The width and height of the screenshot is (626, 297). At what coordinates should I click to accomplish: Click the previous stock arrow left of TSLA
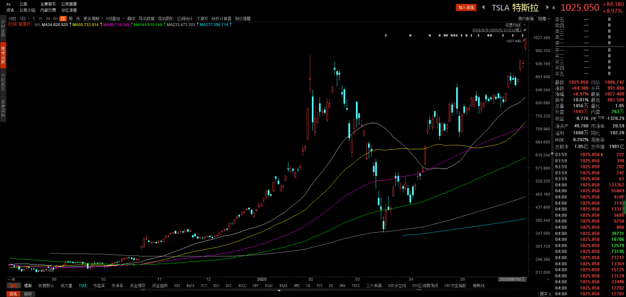(x=483, y=8)
